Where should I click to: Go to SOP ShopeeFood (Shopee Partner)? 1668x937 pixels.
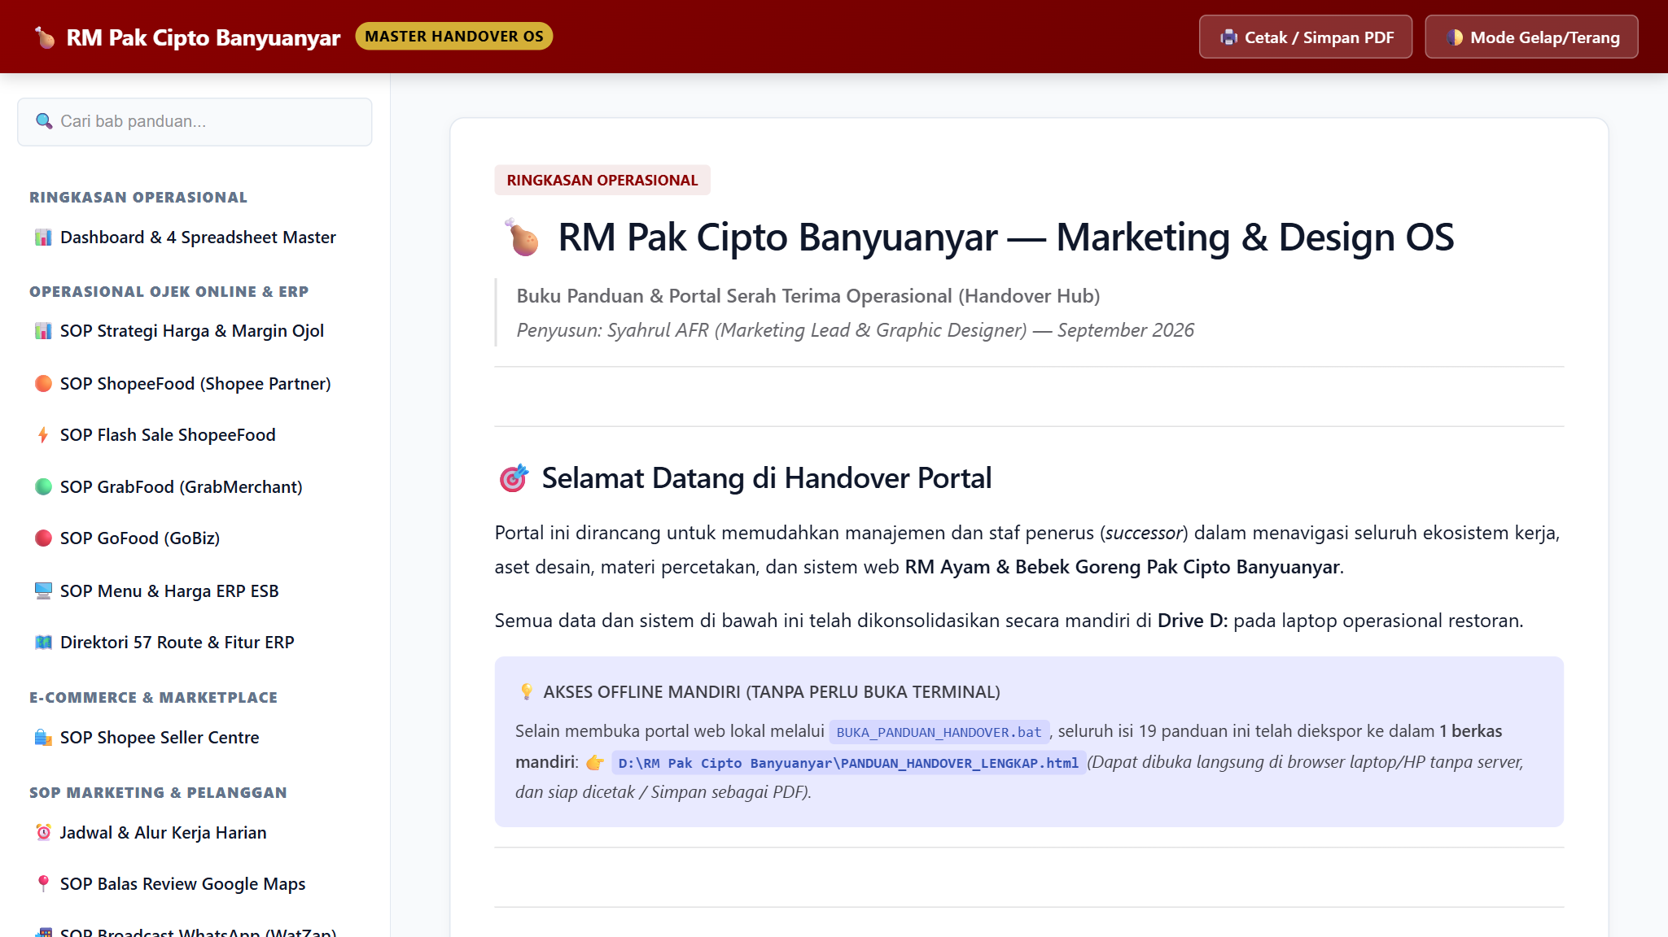click(195, 383)
